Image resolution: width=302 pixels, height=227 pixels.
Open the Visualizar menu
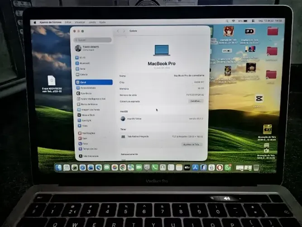pyautogui.click(x=80, y=22)
